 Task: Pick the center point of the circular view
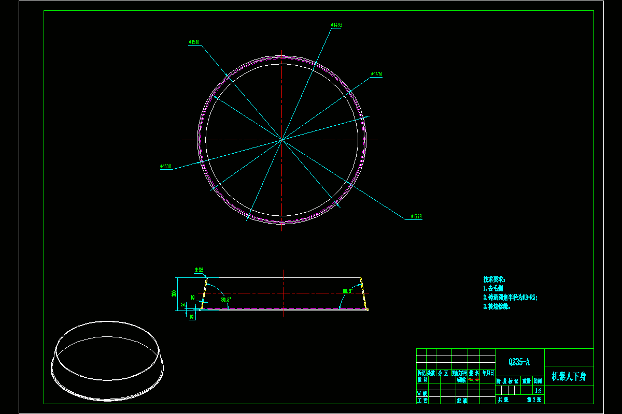(x=281, y=140)
